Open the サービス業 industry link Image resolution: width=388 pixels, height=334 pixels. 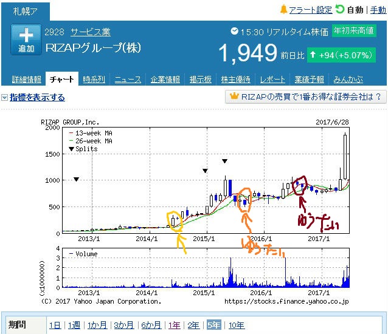pyautogui.click(x=90, y=32)
